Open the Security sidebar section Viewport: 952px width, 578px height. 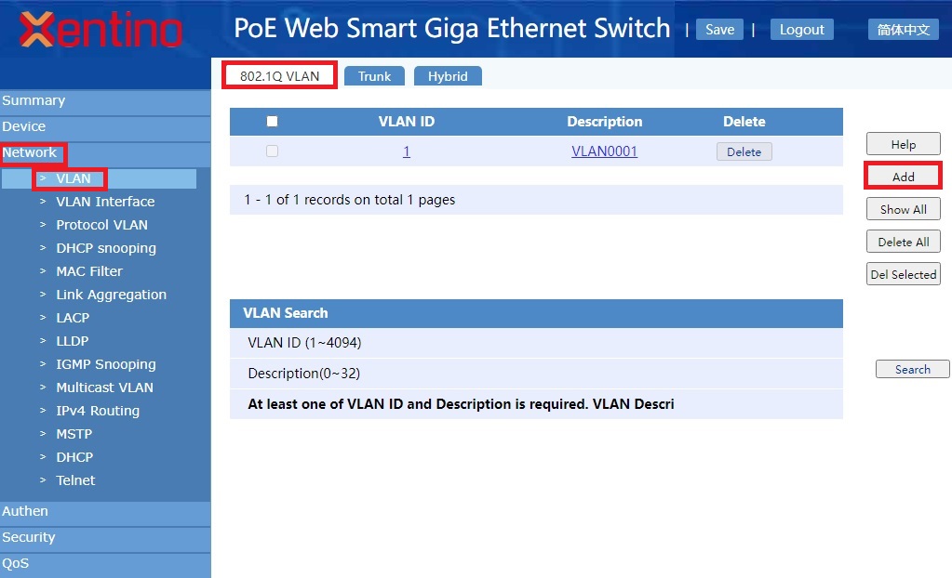tap(29, 537)
